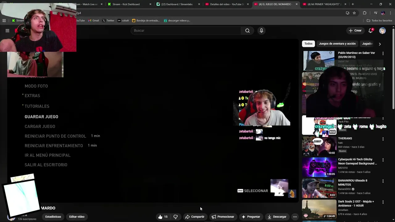Image resolution: width=395 pixels, height=222 pixels.
Task: Open Todos los favoritos bookmarks folder
Action: click(x=379, y=21)
